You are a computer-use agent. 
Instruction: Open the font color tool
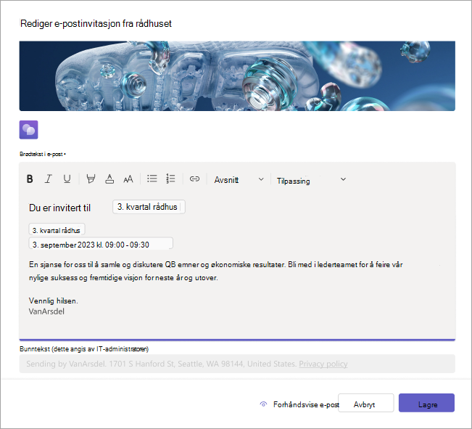pyautogui.click(x=109, y=179)
